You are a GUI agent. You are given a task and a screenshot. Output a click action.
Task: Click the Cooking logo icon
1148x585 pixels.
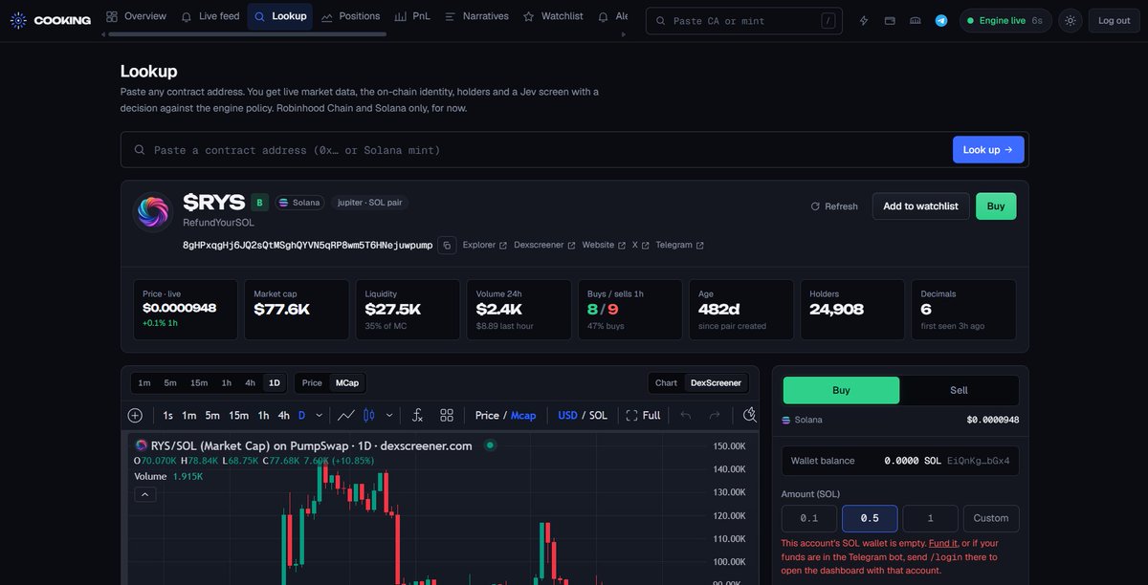click(x=18, y=20)
